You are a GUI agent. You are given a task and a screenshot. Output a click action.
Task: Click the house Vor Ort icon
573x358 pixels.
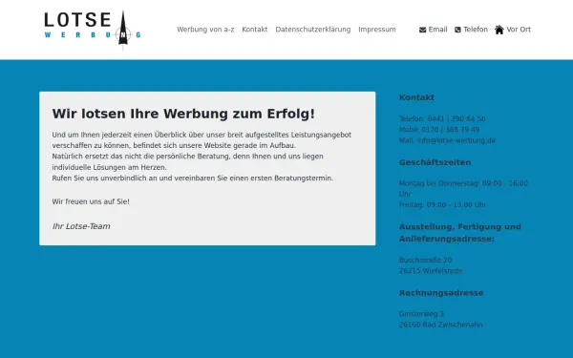click(x=499, y=30)
